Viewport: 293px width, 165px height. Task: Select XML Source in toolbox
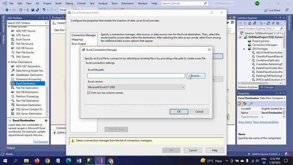click(22, 57)
